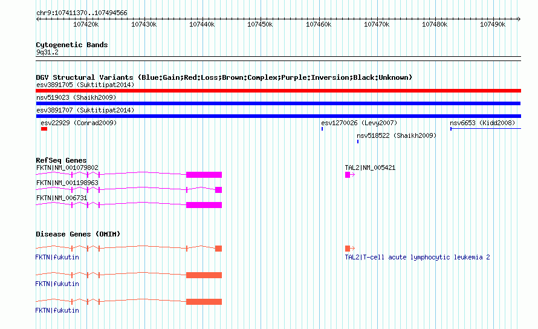Select the magenta TAL2 RefSeq gene glyph
This screenshot has width=538, height=329.
pyautogui.click(x=349, y=175)
